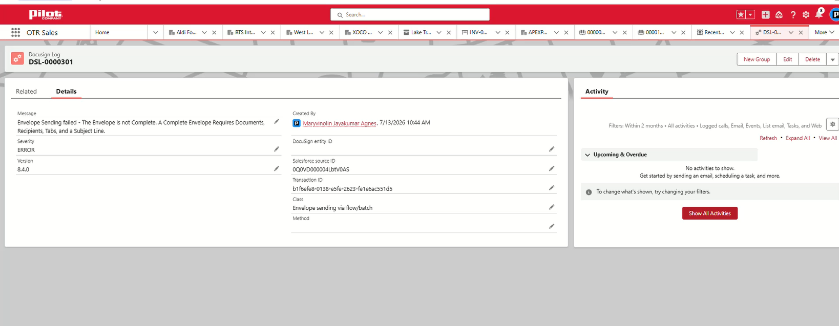Select the Severity value ERROR
839x326 pixels.
[26, 150]
